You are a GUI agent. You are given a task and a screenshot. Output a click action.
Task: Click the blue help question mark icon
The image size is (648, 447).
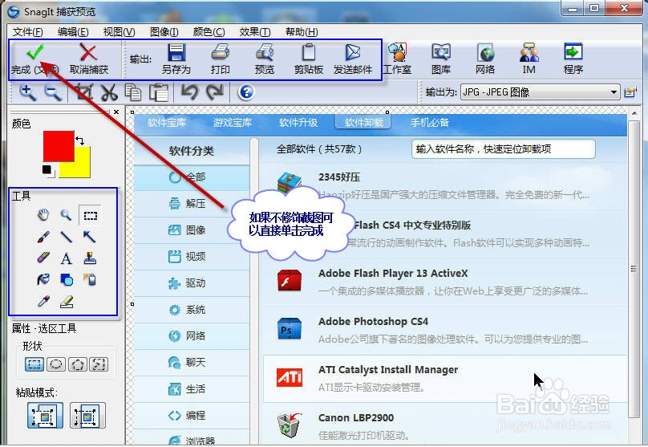point(246,91)
